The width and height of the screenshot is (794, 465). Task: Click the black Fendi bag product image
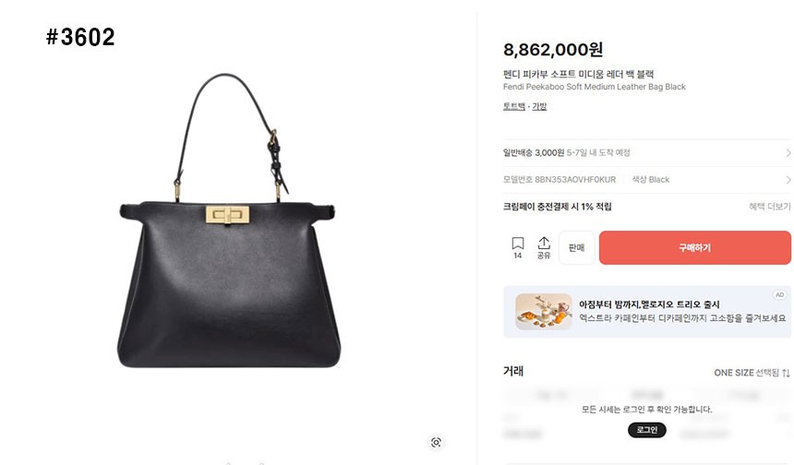pos(229,221)
